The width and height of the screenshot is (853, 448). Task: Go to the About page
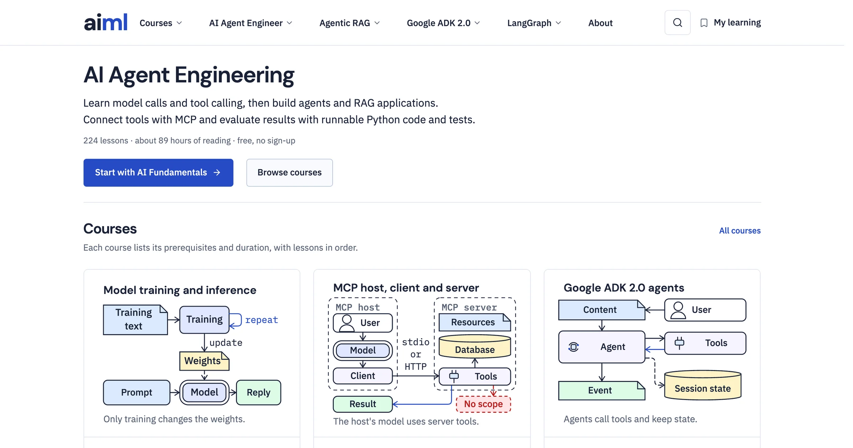(x=600, y=23)
